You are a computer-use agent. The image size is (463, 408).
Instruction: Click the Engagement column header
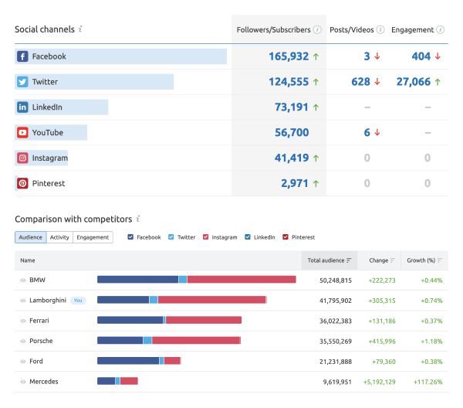click(413, 30)
